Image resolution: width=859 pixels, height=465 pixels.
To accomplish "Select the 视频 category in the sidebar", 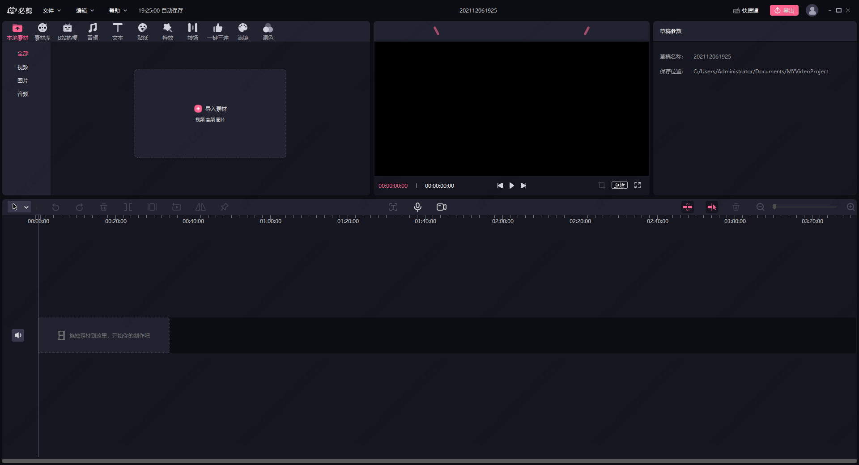I will (x=23, y=67).
